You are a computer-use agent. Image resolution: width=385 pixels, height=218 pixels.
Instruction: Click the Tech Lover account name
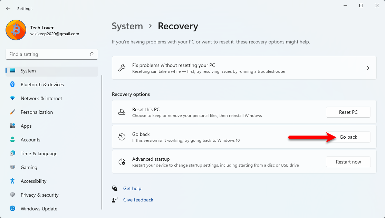42,28
